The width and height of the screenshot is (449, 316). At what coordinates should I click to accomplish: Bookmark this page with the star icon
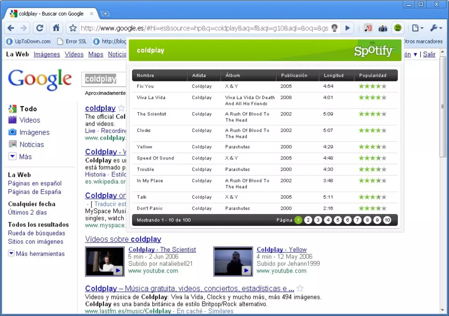coord(73,28)
